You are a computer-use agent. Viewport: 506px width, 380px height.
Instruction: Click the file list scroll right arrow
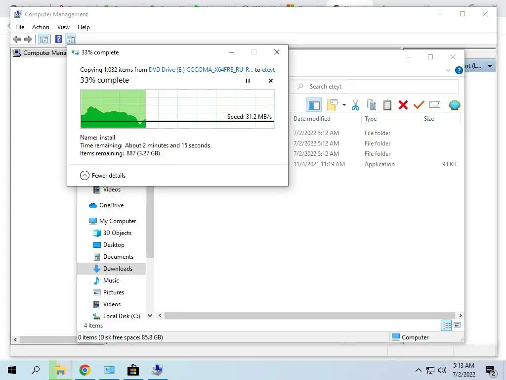(460, 315)
